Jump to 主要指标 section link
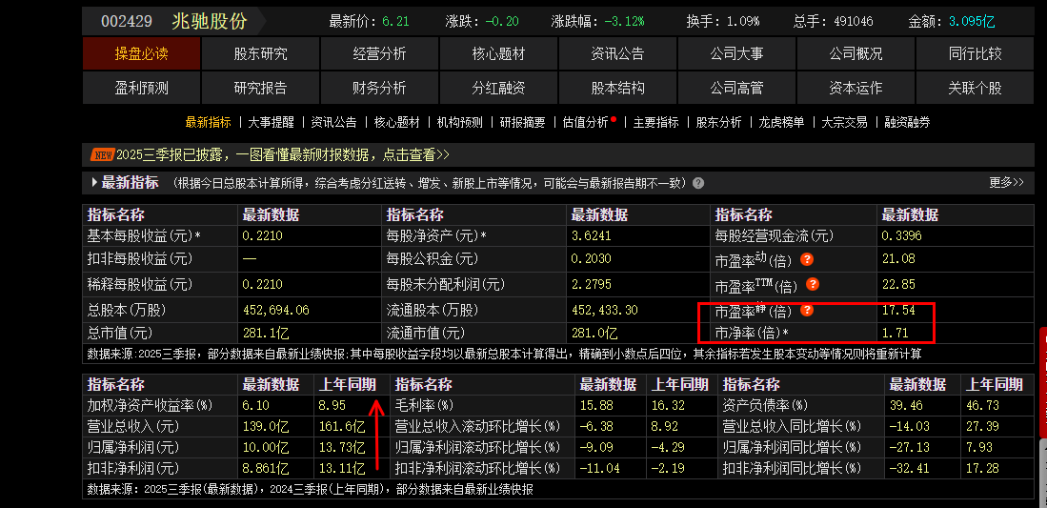The height and width of the screenshot is (508, 1047). [x=655, y=122]
